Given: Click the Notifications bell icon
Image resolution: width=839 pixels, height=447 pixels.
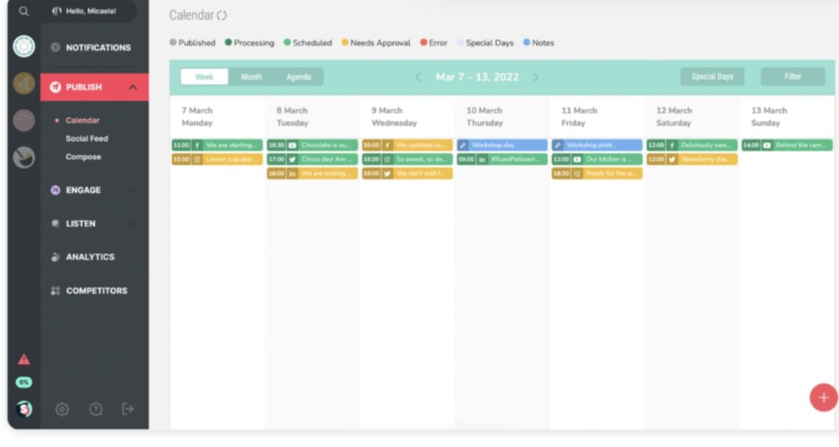Looking at the screenshot, I should pyautogui.click(x=55, y=47).
